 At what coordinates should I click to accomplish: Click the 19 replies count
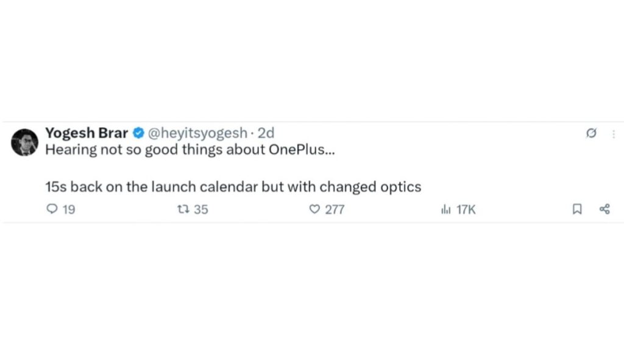(x=68, y=209)
